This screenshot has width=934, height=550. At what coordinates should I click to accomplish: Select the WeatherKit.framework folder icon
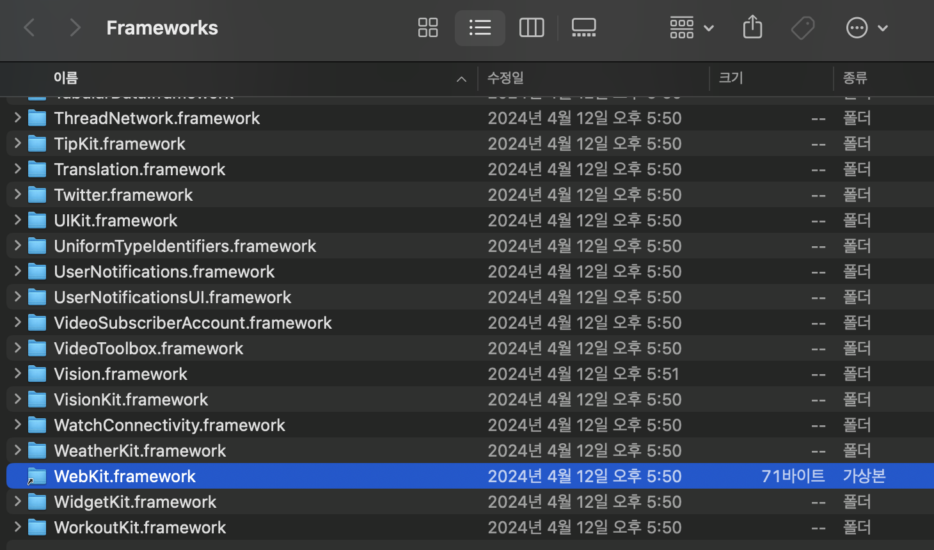point(37,451)
